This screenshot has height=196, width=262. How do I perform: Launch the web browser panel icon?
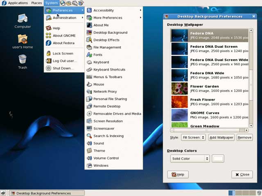pos(63,3)
